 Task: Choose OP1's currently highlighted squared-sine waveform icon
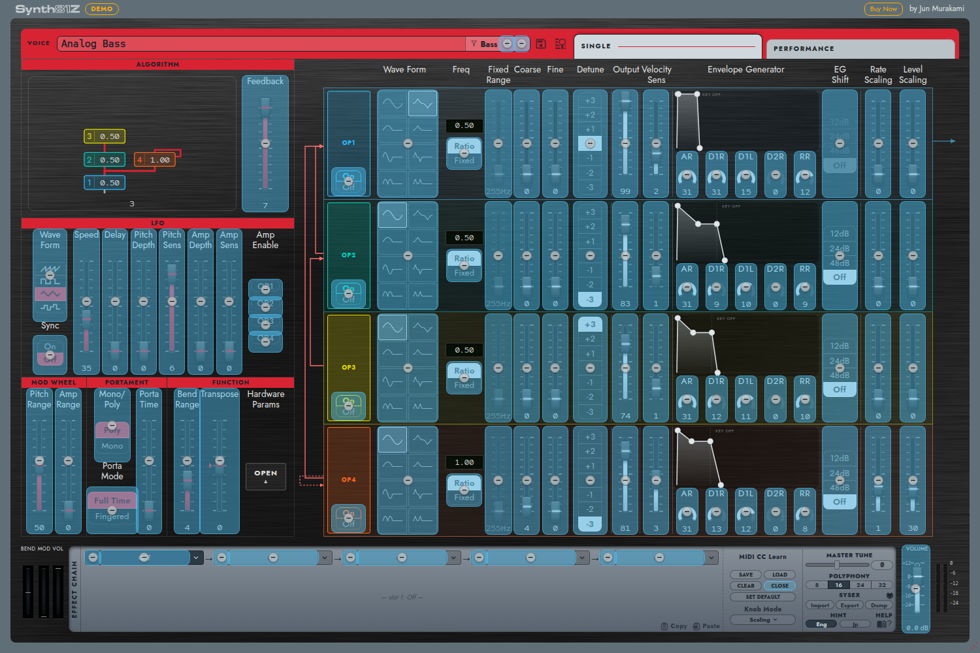[423, 103]
